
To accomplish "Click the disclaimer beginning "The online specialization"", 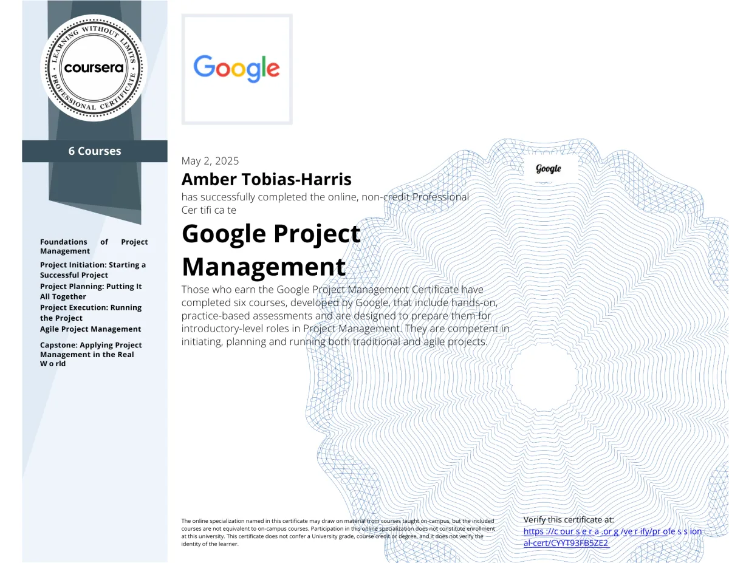I will click(338, 533).
